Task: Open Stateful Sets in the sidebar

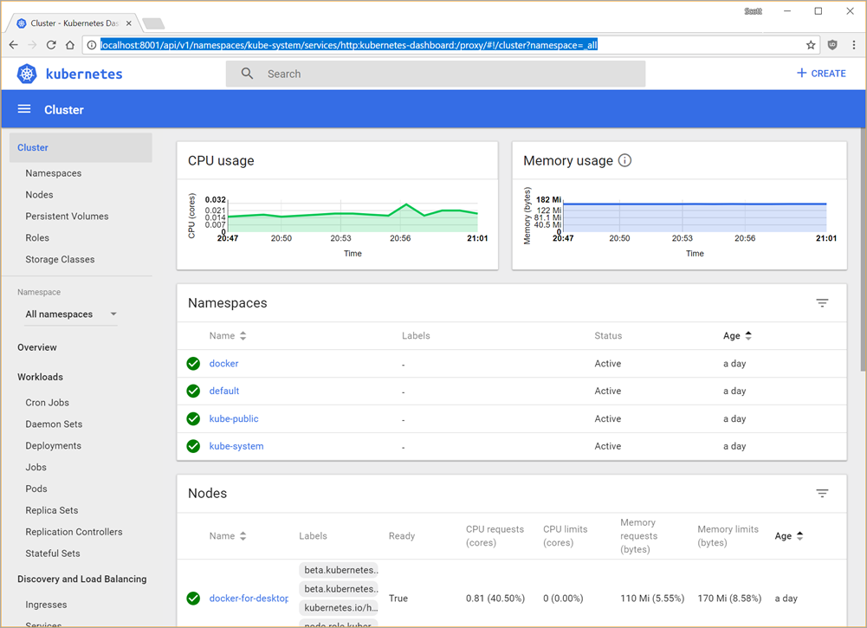Action: tap(53, 554)
